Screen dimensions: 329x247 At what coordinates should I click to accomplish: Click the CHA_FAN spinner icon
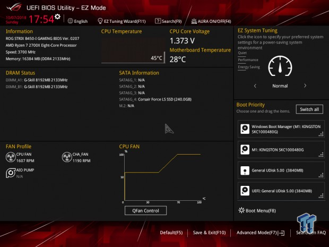tap(67, 157)
